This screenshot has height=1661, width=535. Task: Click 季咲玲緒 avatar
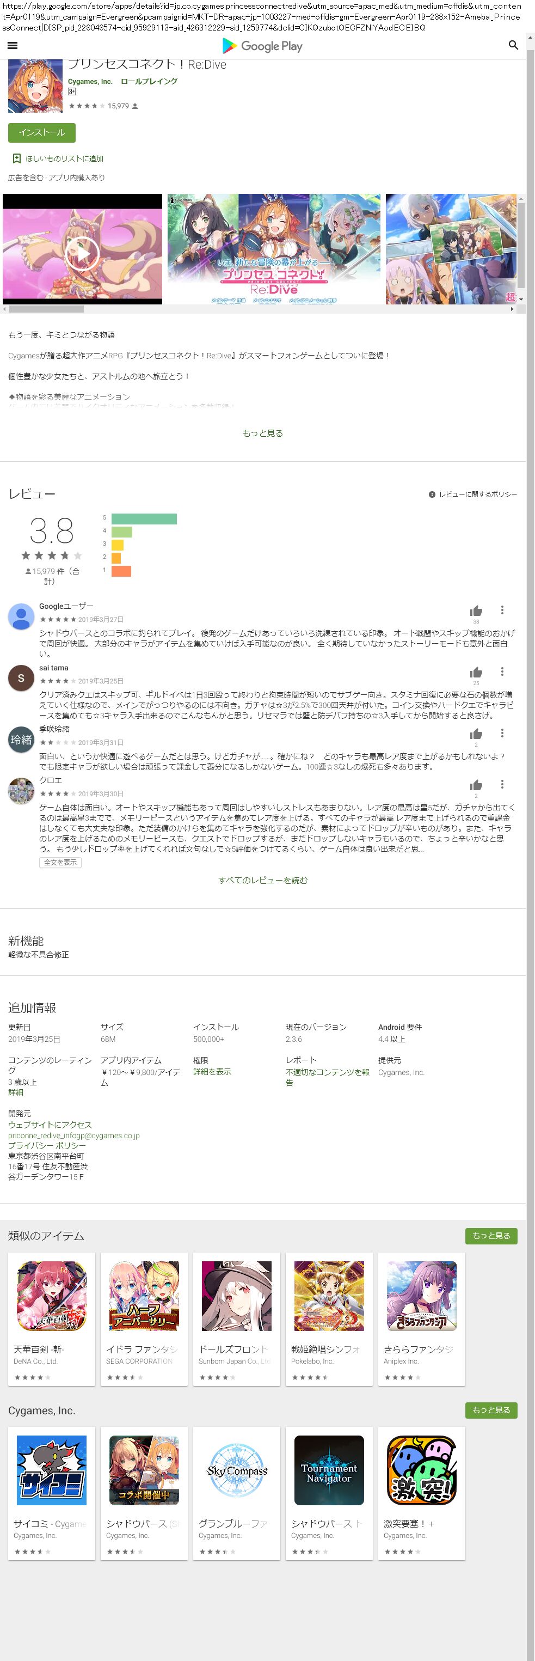point(21,739)
